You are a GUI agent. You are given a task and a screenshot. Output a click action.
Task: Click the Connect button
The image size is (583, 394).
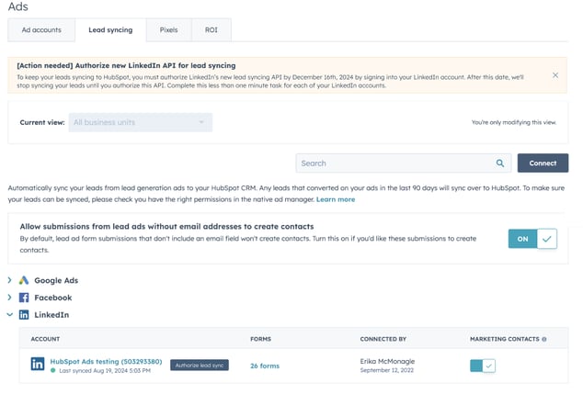543,163
